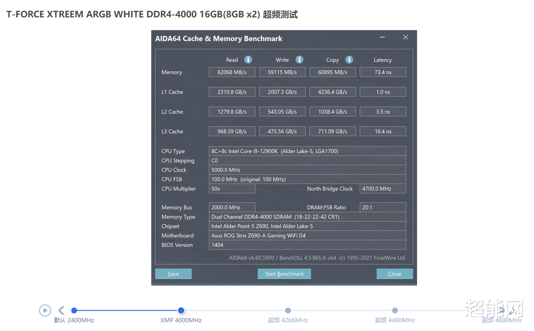534x331 pixels.
Task: Go to previous slide using left chevron
Action: [61, 310]
